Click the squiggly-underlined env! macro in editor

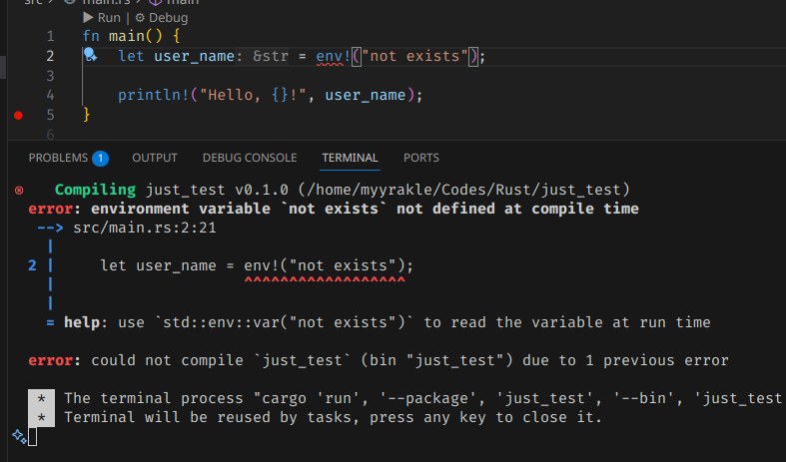click(333, 56)
